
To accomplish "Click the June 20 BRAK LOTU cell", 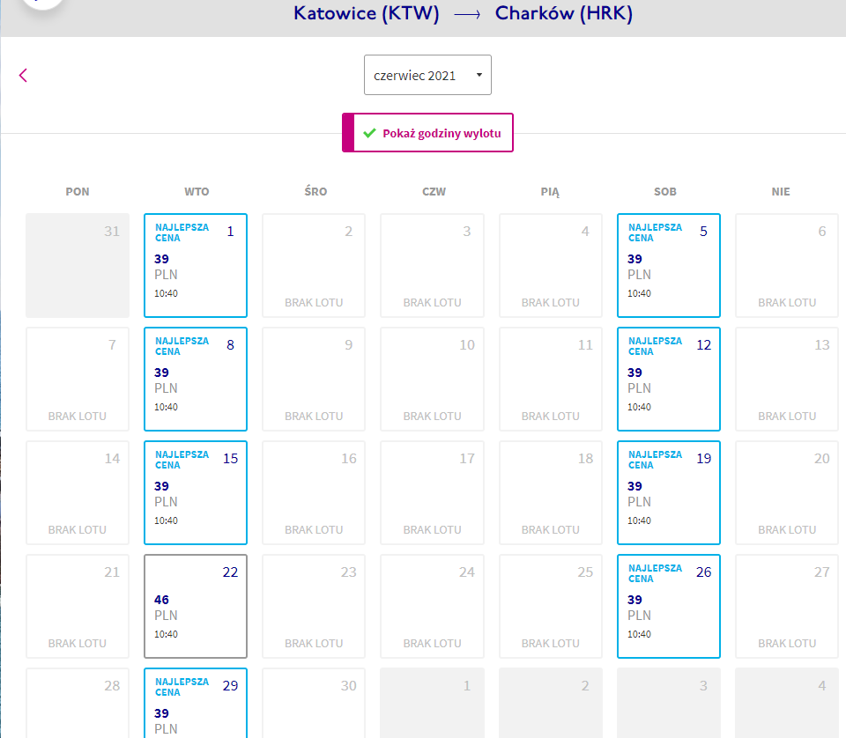I will pos(787,492).
